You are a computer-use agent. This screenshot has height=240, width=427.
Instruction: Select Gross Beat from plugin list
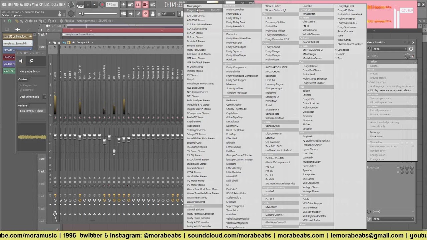309,112
